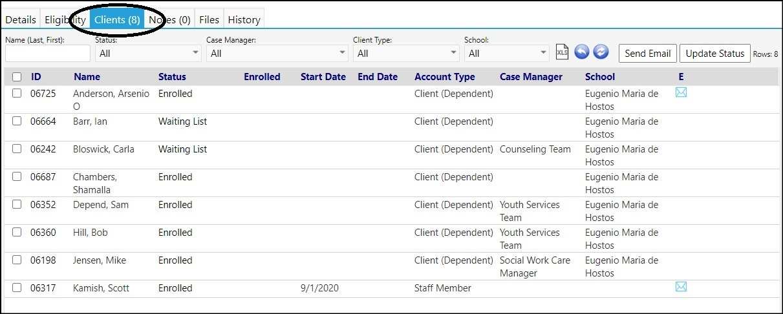Toggle the select-all checkbox in the header
The image size is (783, 314).
click(17, 77)
